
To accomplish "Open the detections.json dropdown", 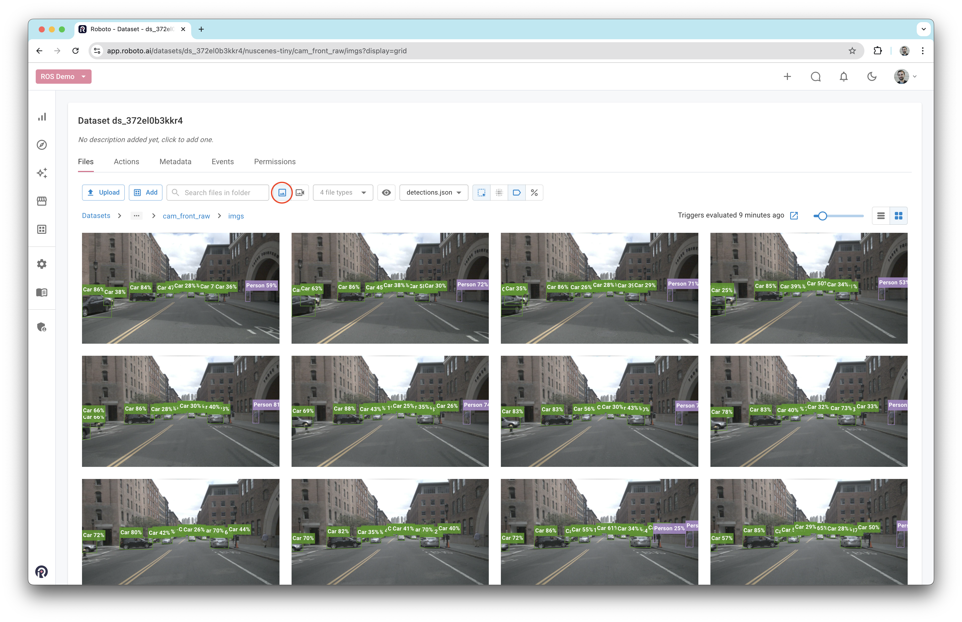I will pyautogui.click(x=433, y=193).
